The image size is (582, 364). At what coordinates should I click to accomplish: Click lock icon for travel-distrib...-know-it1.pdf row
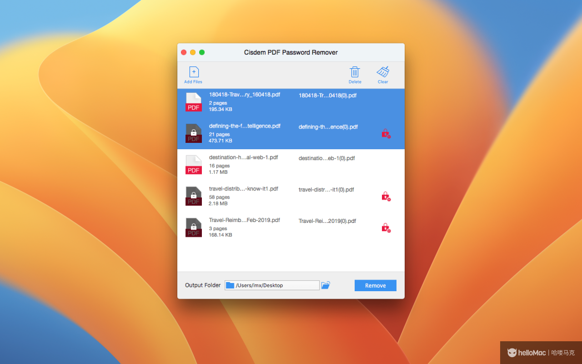click(x=386, y=196)
